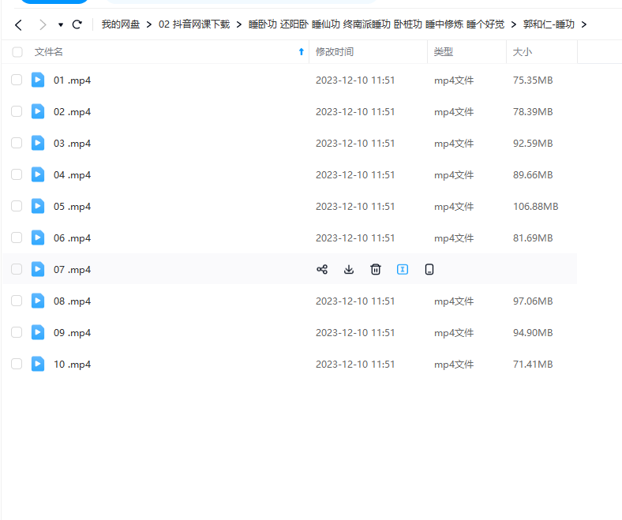Check the box for 05 .mp4
The image size is (622, 520).
[x=17, y=206]
